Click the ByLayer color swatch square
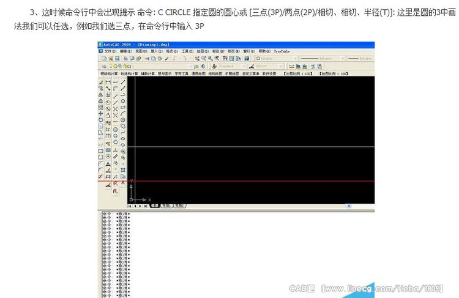Image resolution: width=459 pixels, height=298 pixels. (258, 58)
